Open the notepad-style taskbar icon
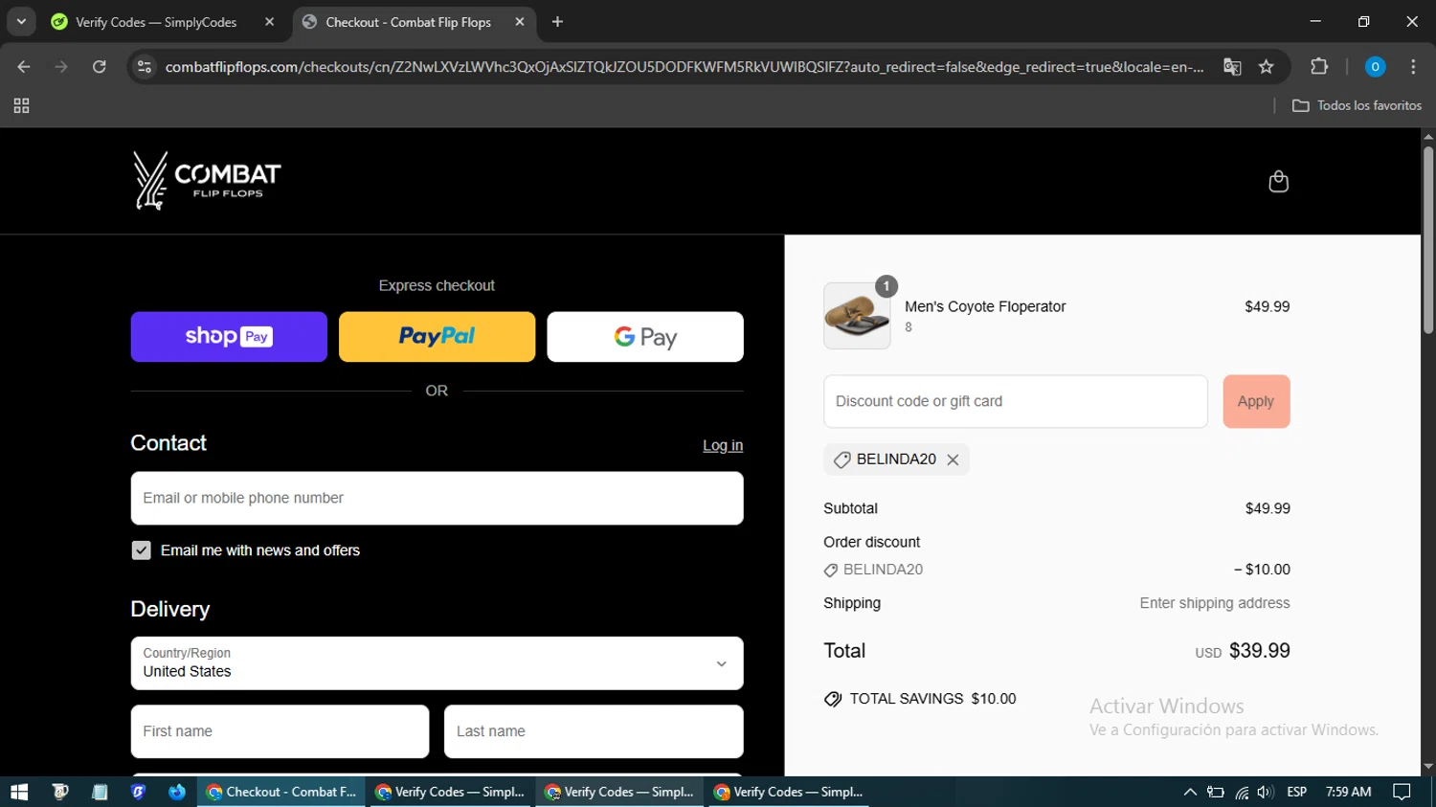 [100, 792]
